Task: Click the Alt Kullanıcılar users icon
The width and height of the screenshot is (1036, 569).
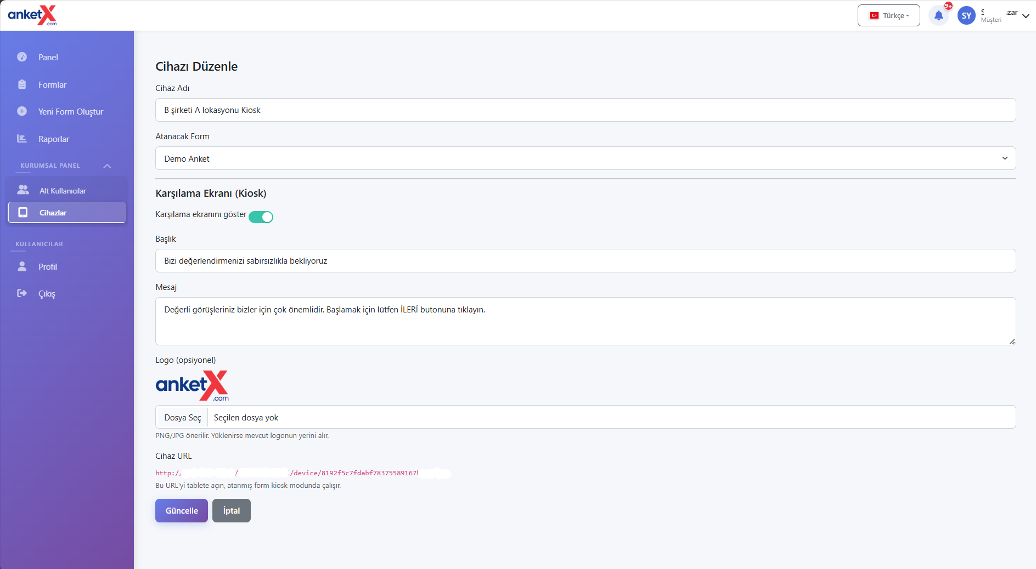Action: click(23, 190)
